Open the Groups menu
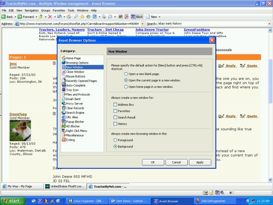Viewport: 273px width, 205px height. click(46, 11)
